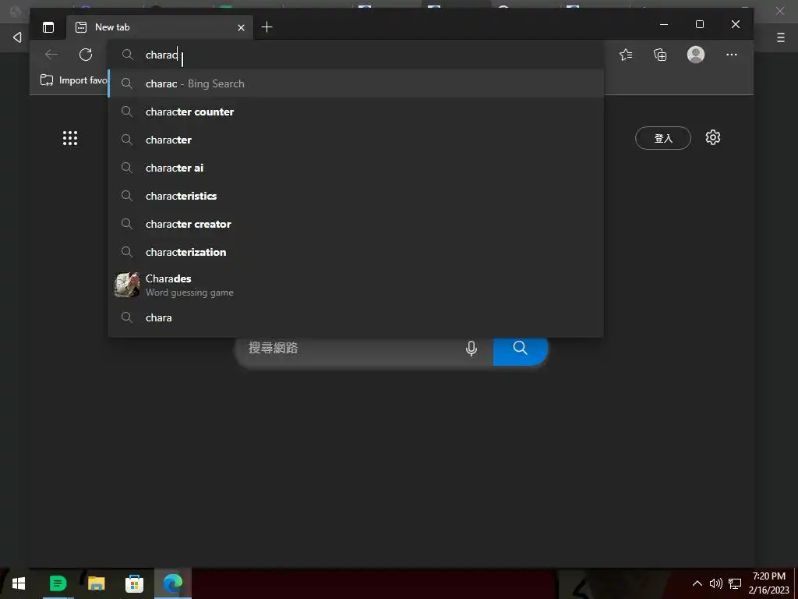The height and width of the screenshot is (599, 798).
Task: Select the 'chara' suggestion
Action: [355, 317]
